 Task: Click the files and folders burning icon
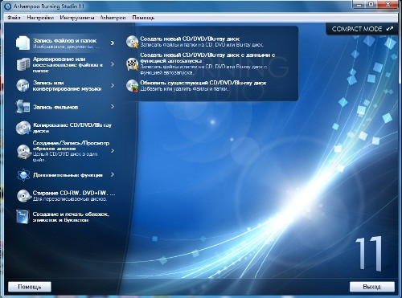click(x=23, y=43)
